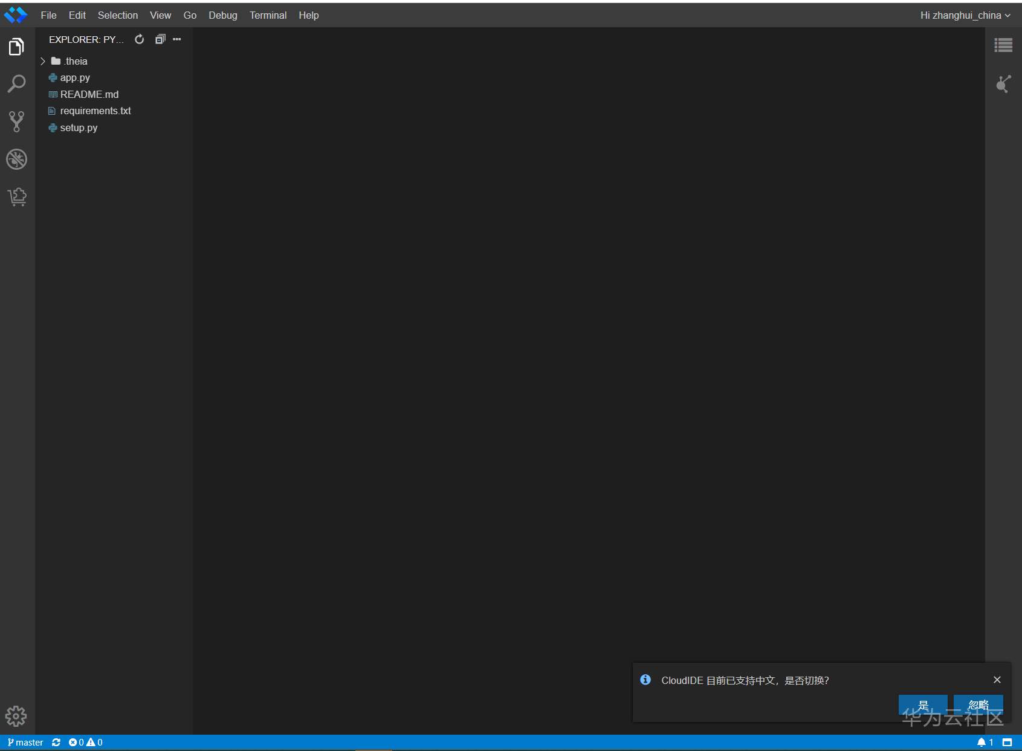This screenshot has width=1022, height=751.
Task: Show the errors count in status bar
Action: (x=76, y=743)
